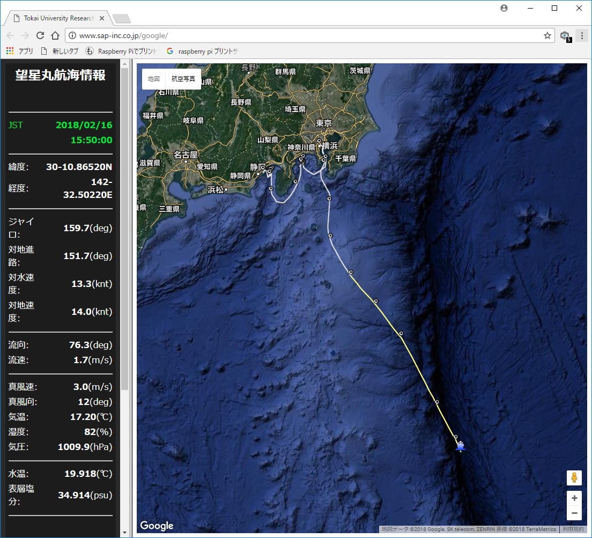
Task: Click the 東京 map label
Action: 324,123
